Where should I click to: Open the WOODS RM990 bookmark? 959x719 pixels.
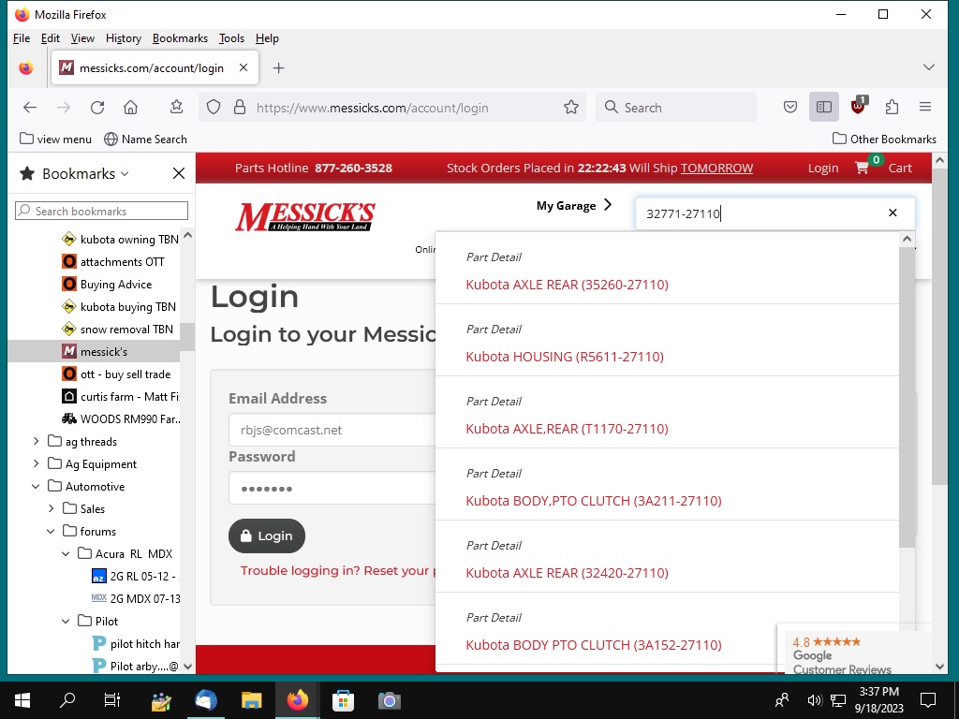pyautogui.click(x=121, y=418)
